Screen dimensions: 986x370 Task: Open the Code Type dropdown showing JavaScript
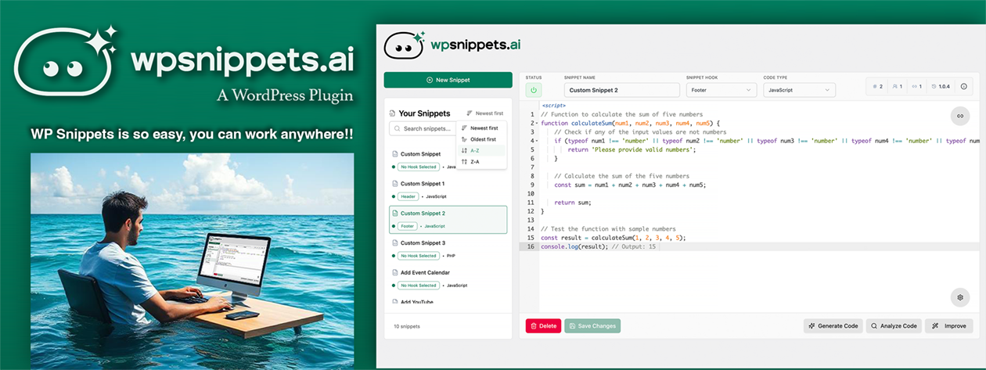click(799, 90)
